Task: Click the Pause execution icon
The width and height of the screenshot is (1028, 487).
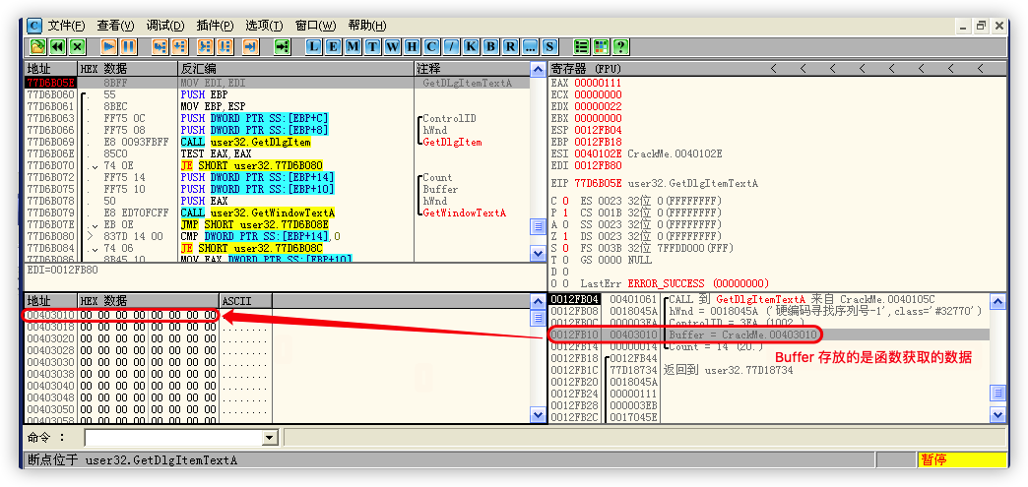Action: pyautogui.click(x=128, y=46)
